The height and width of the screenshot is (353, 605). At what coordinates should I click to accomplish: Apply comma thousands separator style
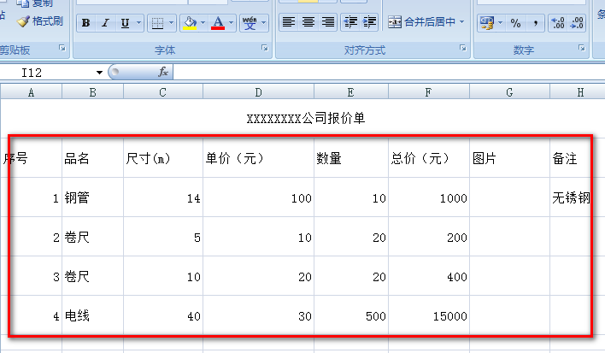tap(535, 23)
